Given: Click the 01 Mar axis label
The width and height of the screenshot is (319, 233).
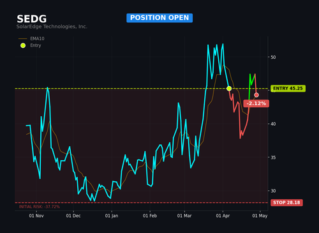Looking at the screenshot, I should (184, 216).
